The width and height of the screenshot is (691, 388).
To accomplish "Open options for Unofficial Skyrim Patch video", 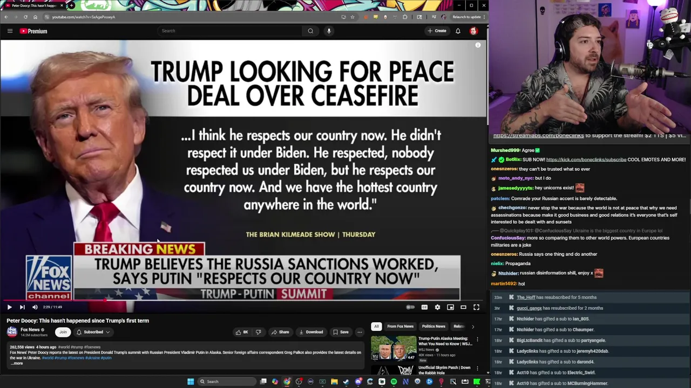I will tap(477, 369).
